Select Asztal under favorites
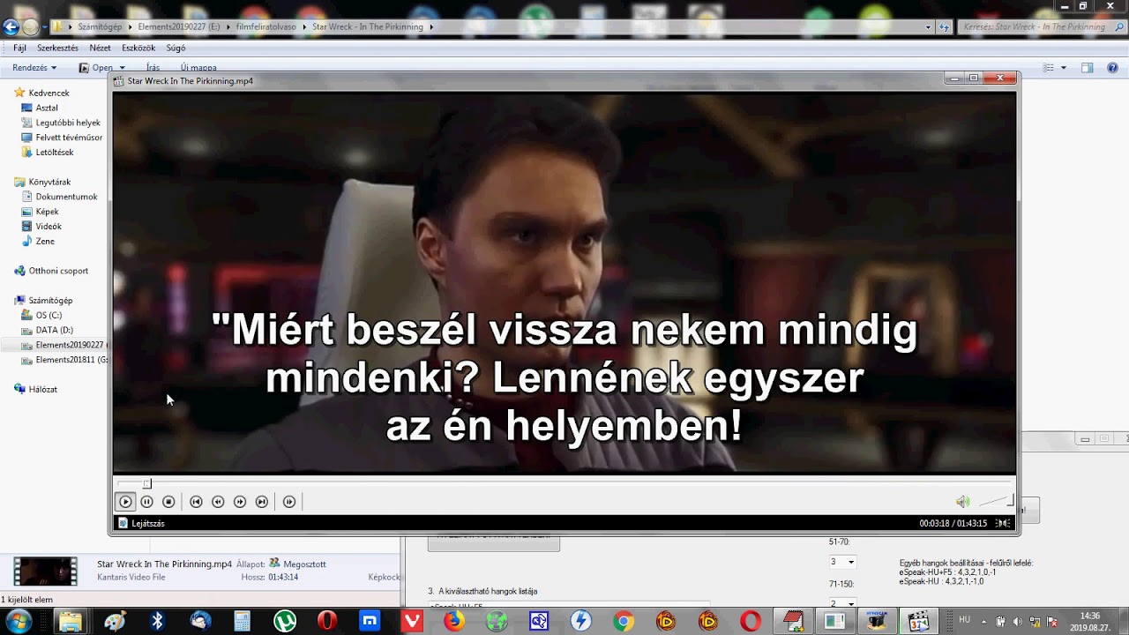The width and height of the screenshot is (1129, 635). tap(47, 108)
